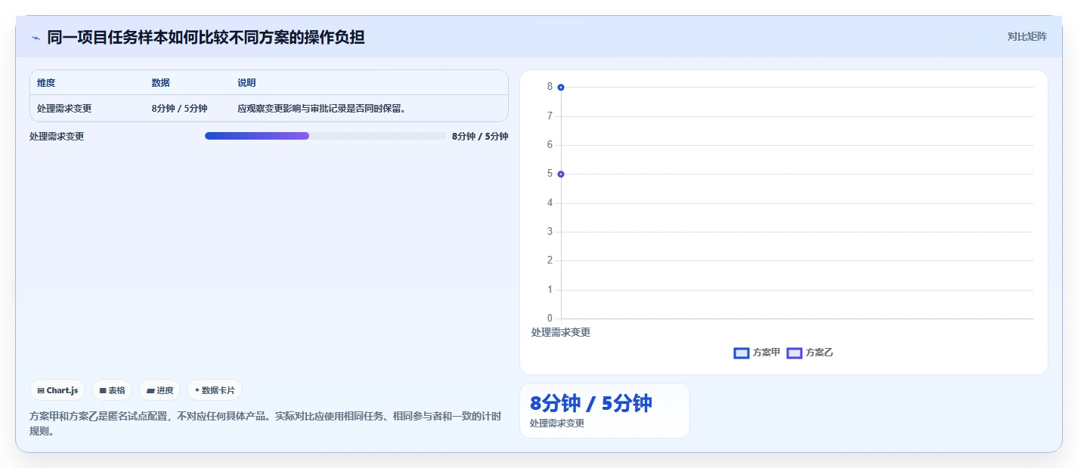Viewport: 1078px width, 468px height.
Task: Toggle 方案乙 legend item in chart
Action: point(810,353)
